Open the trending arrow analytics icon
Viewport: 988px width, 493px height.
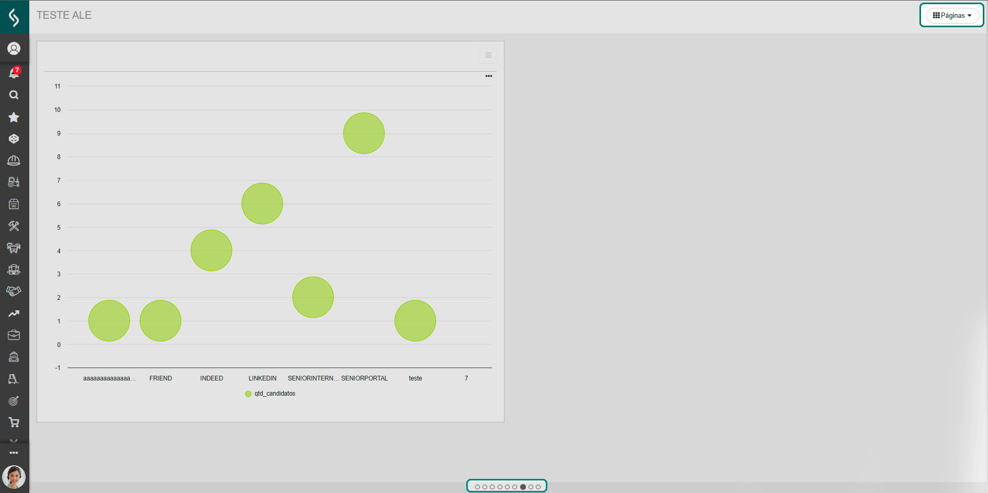tap(14, 313)
